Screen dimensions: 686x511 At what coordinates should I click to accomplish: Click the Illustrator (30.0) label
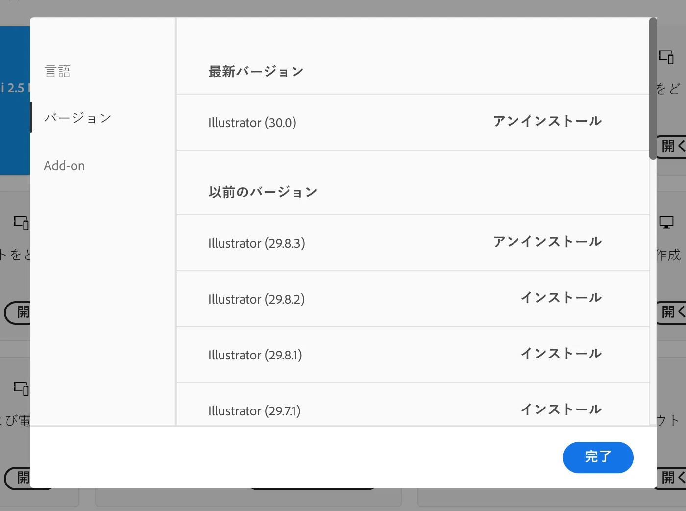(x=252, y=123)
